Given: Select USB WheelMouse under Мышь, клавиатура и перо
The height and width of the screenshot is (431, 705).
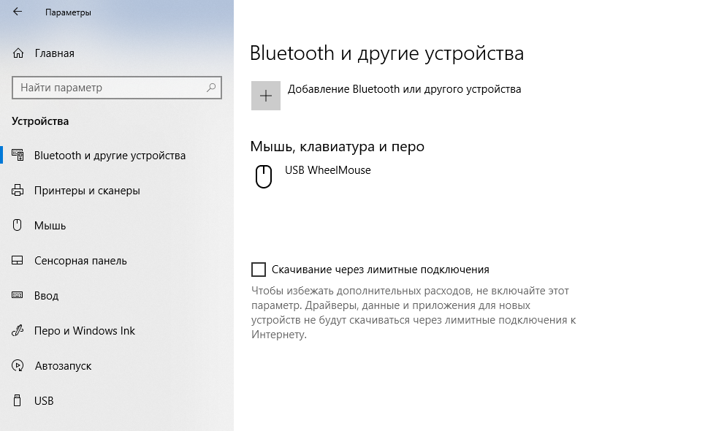Looking at the screenshot, I should [328, 170].
